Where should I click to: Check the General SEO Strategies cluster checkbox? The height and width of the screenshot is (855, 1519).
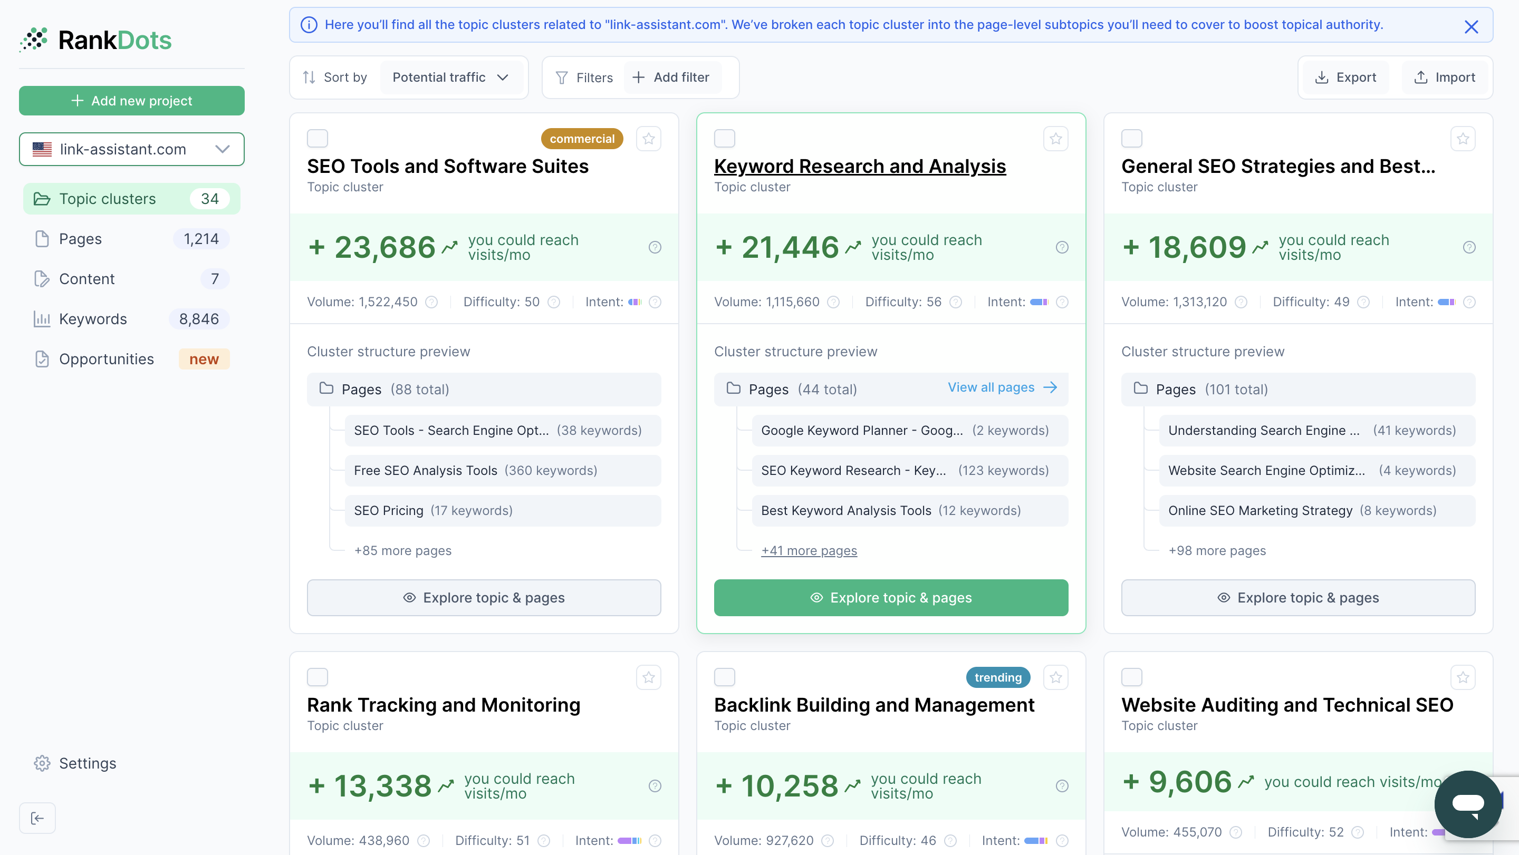[1131, 139]
